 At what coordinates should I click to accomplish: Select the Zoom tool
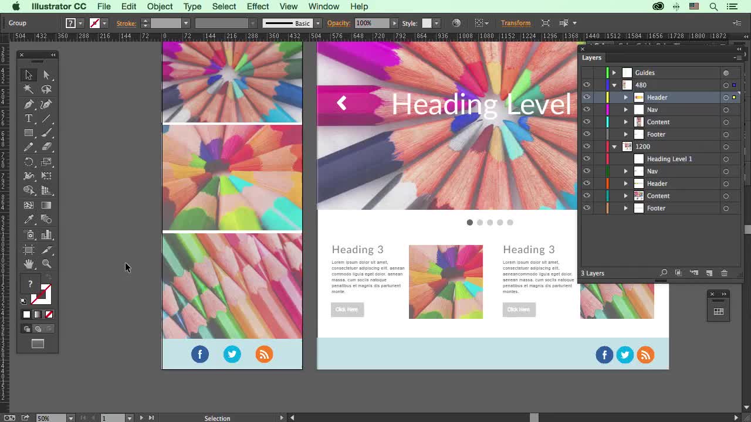pyautogui.click(x=47, y=264)
